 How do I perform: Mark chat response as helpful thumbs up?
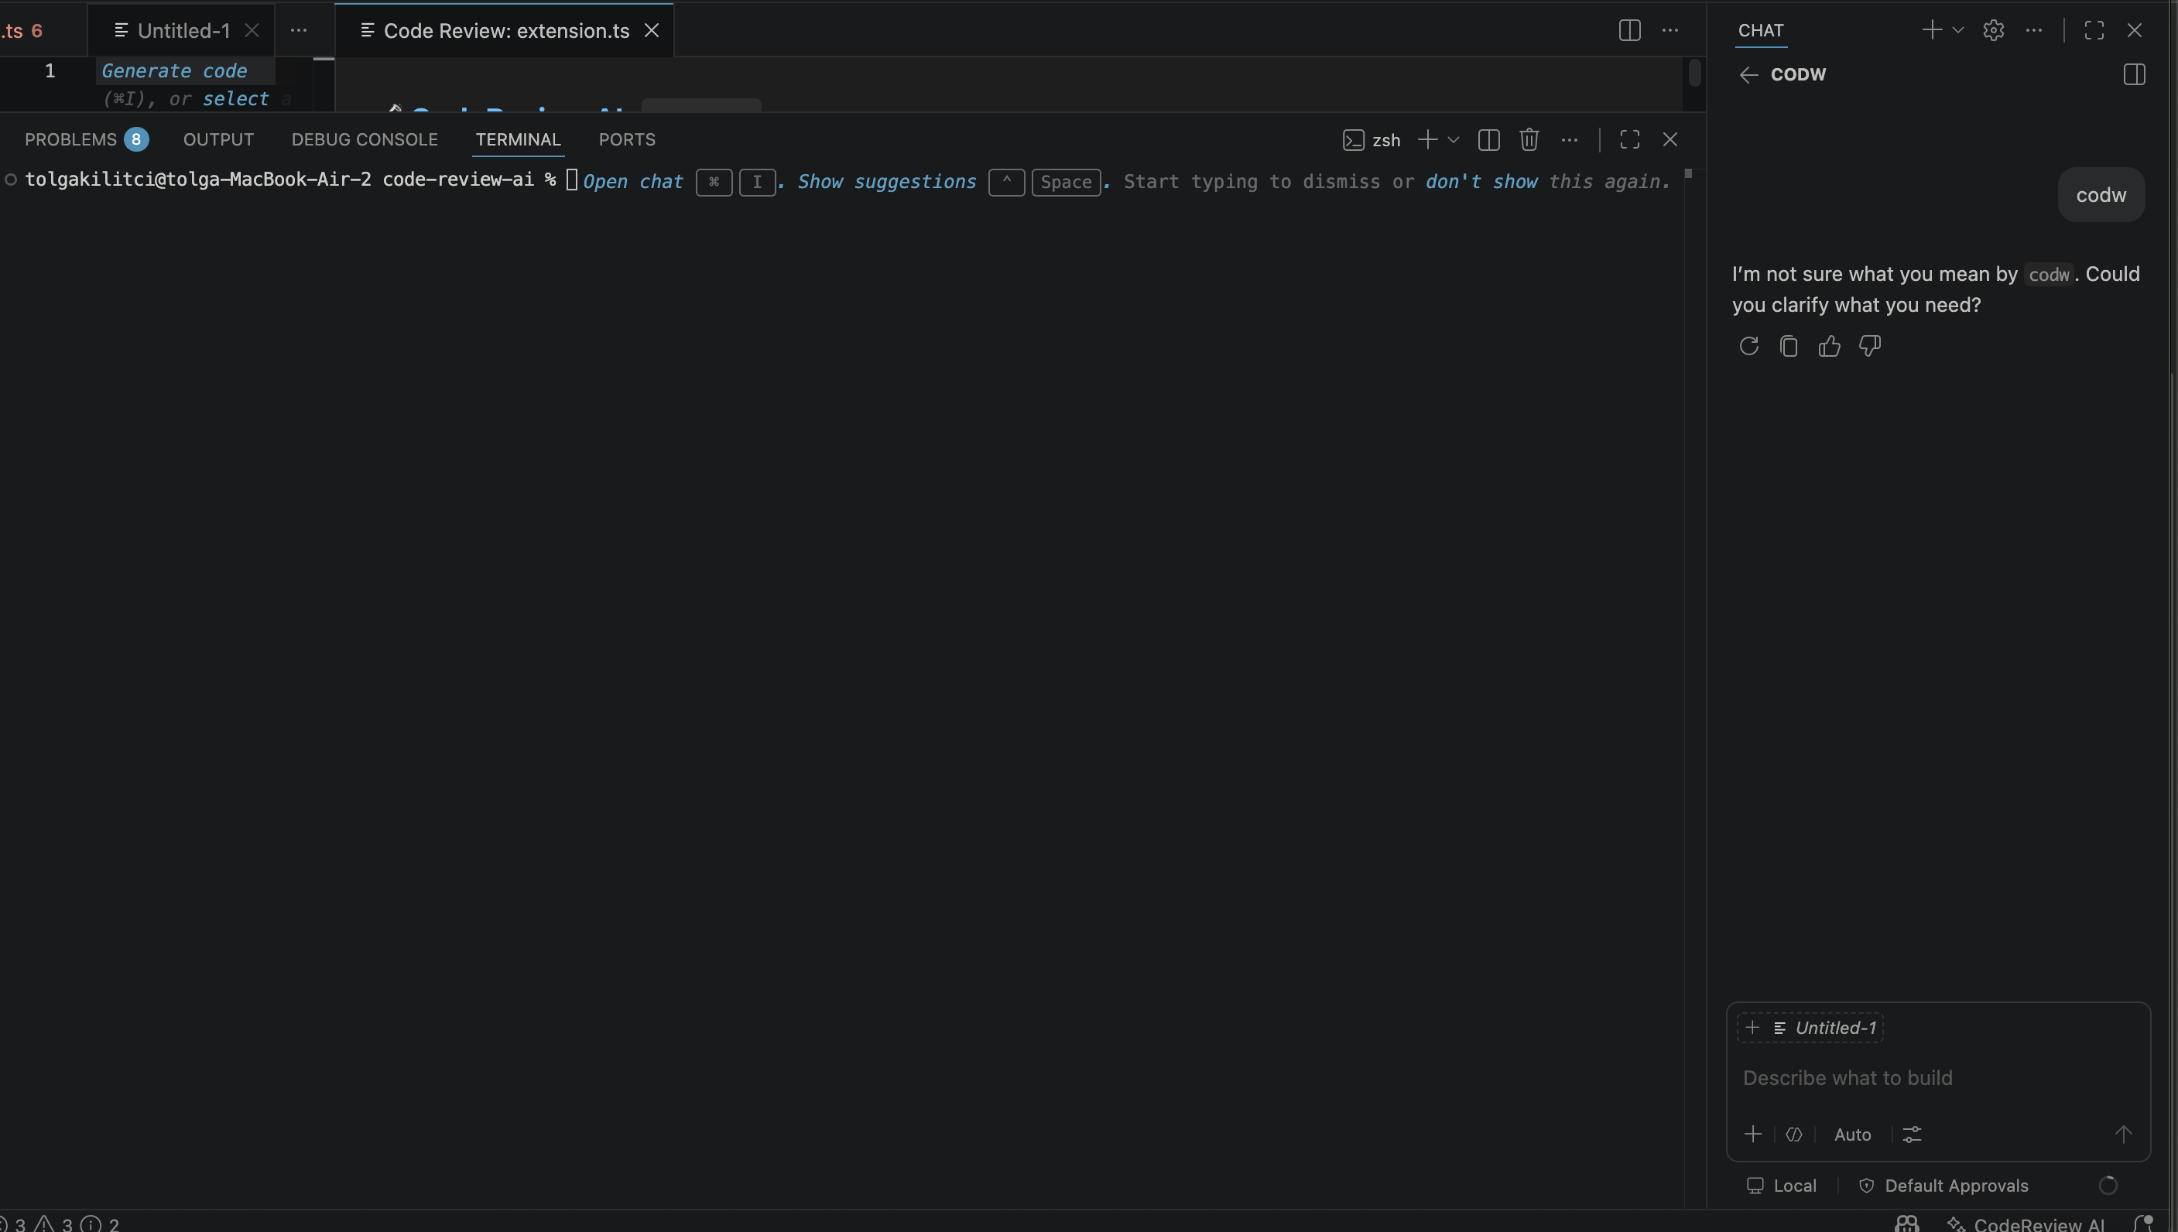(1830, 346)
